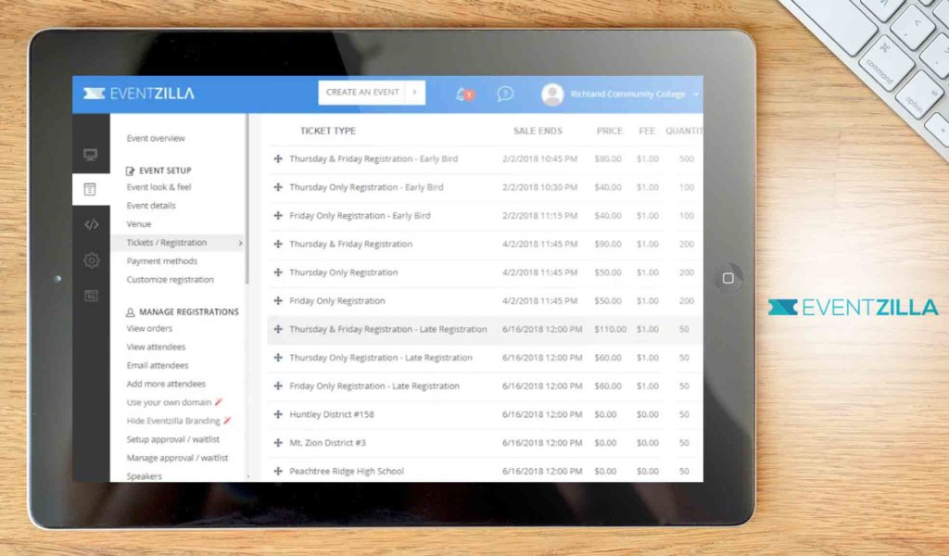This screenshot has width=949, height=556.
Task: Click the settings gear icon in the sidebar
Action: (91, 261)
